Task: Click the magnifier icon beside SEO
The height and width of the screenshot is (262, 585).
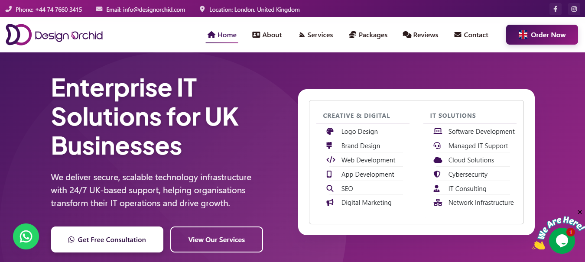Action: (330, 188)
